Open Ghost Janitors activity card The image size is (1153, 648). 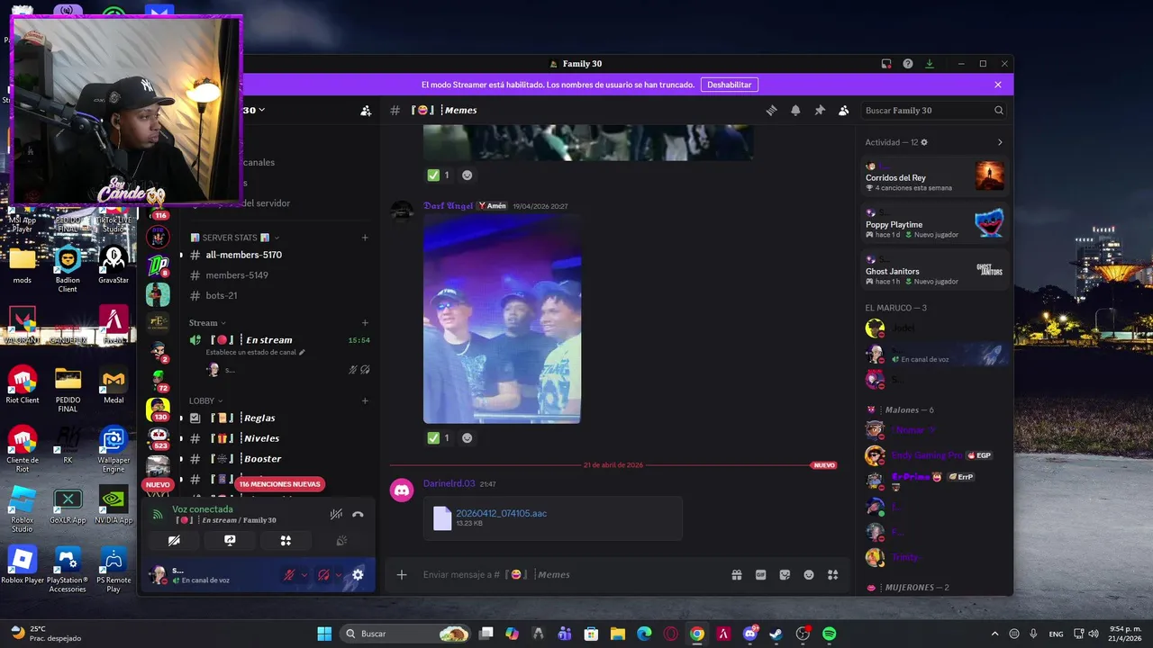[934, 270]
